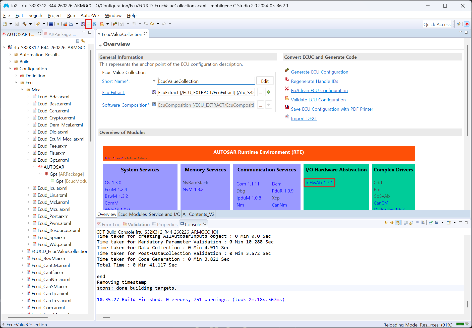Click the browse ellipsis next to Ecu Extract

(x=261, y=92)
